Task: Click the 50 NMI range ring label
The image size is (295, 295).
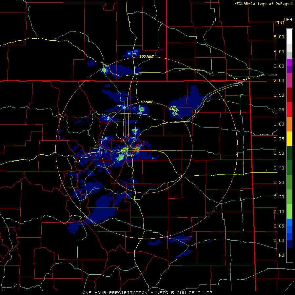Action: point(147,102)
